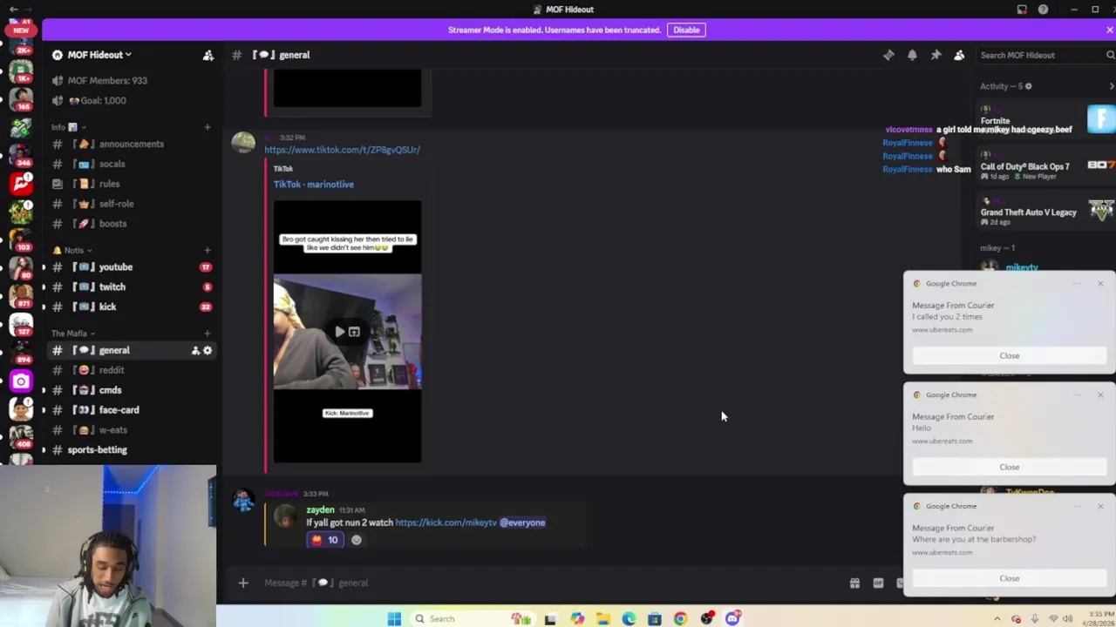The width and height of the screenshot is (1116, 627).
Task: Open the help question mark icon in title bar
Action: 1043,10
